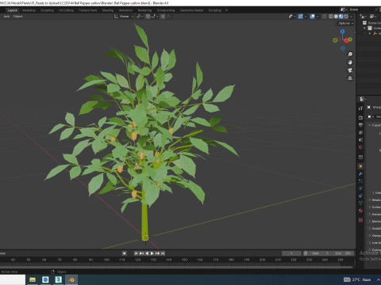
Task: Jump to the timeline end frame
Action: [163, 253]
